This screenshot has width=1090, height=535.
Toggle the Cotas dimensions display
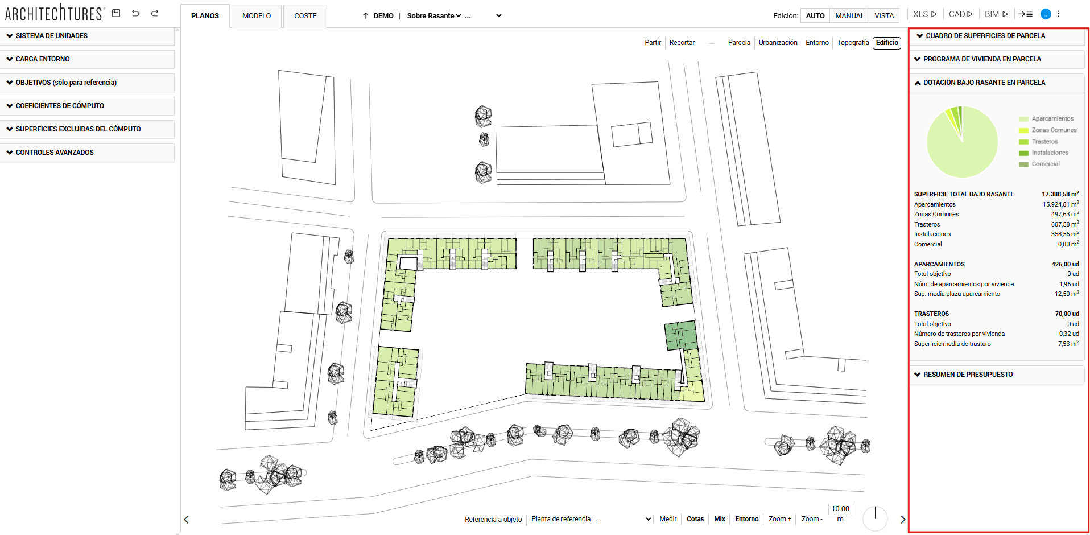coord(695,519)
